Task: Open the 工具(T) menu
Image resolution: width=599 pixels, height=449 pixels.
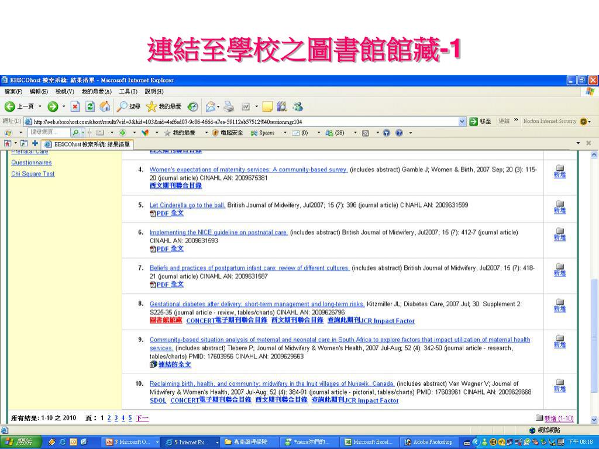Action: coord(128,92)
